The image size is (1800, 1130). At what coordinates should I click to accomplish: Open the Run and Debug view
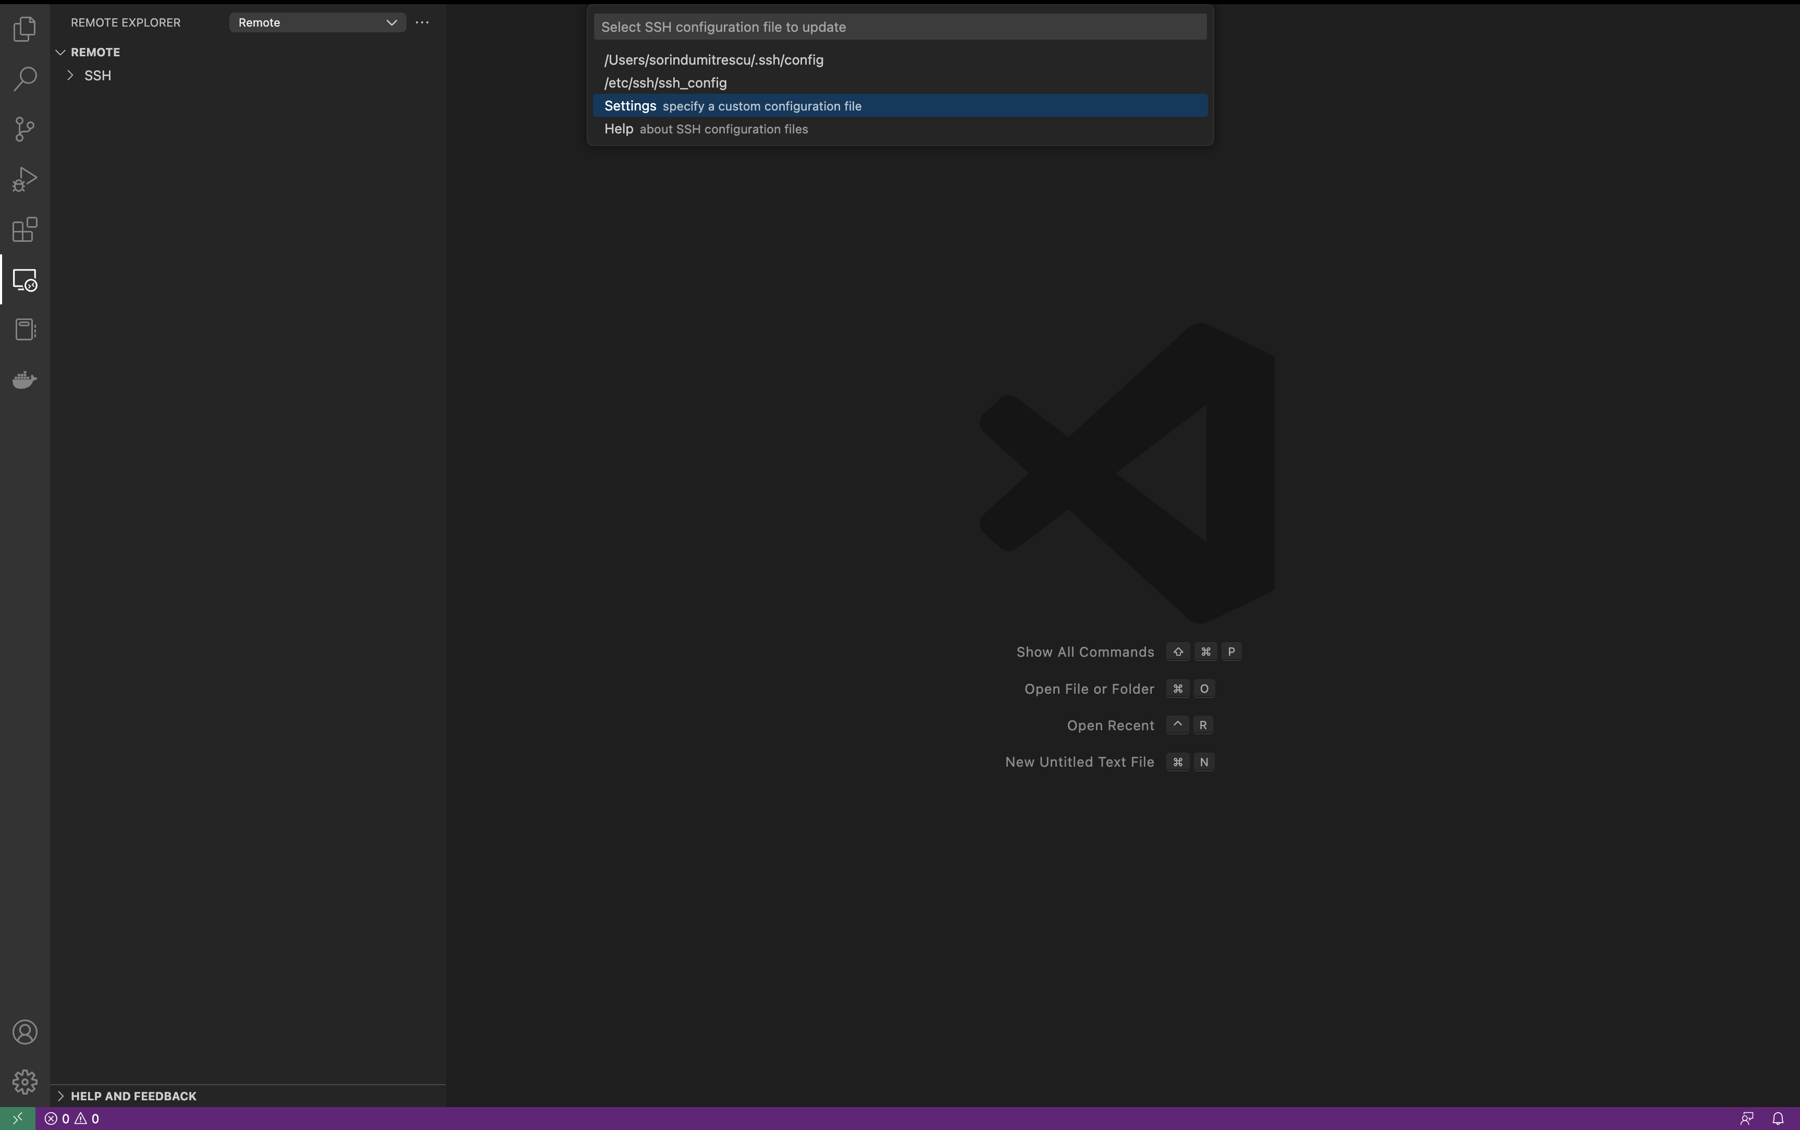coord(24,179)
